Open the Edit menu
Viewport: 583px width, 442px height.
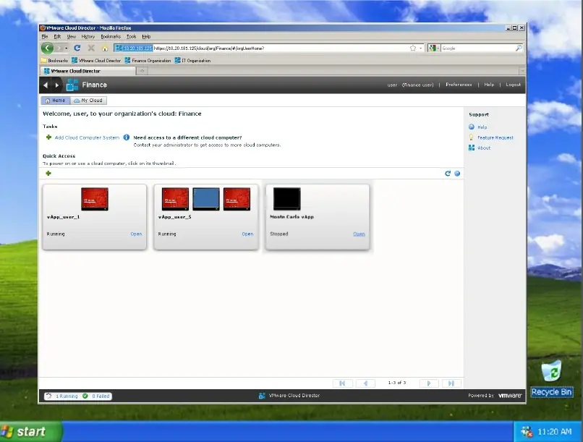(x=57, y=36)
